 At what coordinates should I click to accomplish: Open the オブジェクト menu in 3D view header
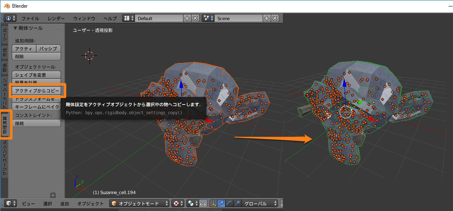pyautogui.click(x=90, y=203)
